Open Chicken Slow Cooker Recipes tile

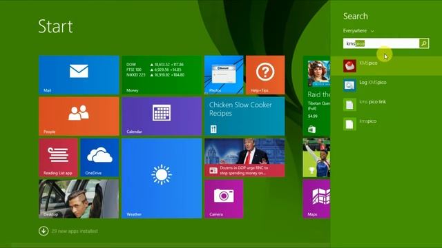coord(244,116)
